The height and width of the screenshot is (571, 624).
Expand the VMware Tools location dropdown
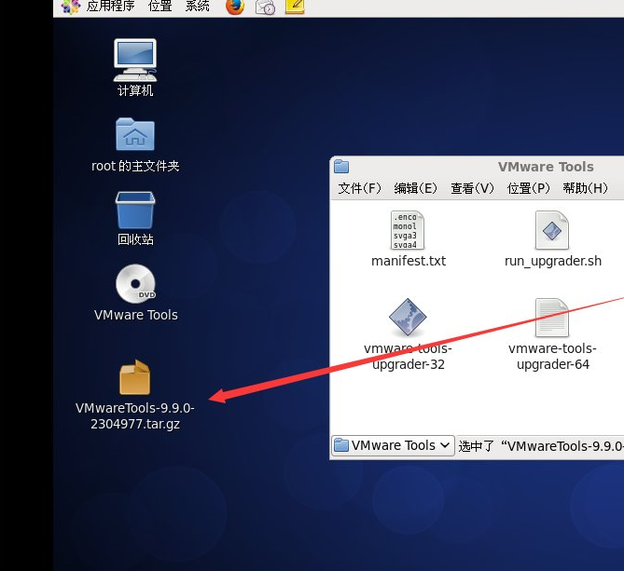coord(393,445)
